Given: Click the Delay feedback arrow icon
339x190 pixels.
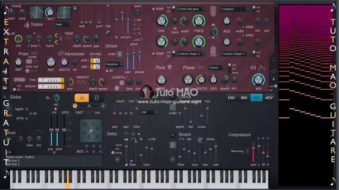Looking at the screenshot, I should (139, 134).
